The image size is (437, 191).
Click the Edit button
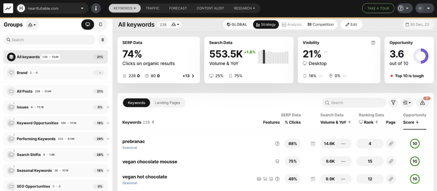[x=351, y=25]
